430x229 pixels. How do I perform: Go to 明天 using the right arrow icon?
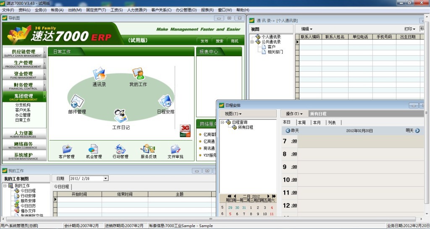[x=417, y=131]
